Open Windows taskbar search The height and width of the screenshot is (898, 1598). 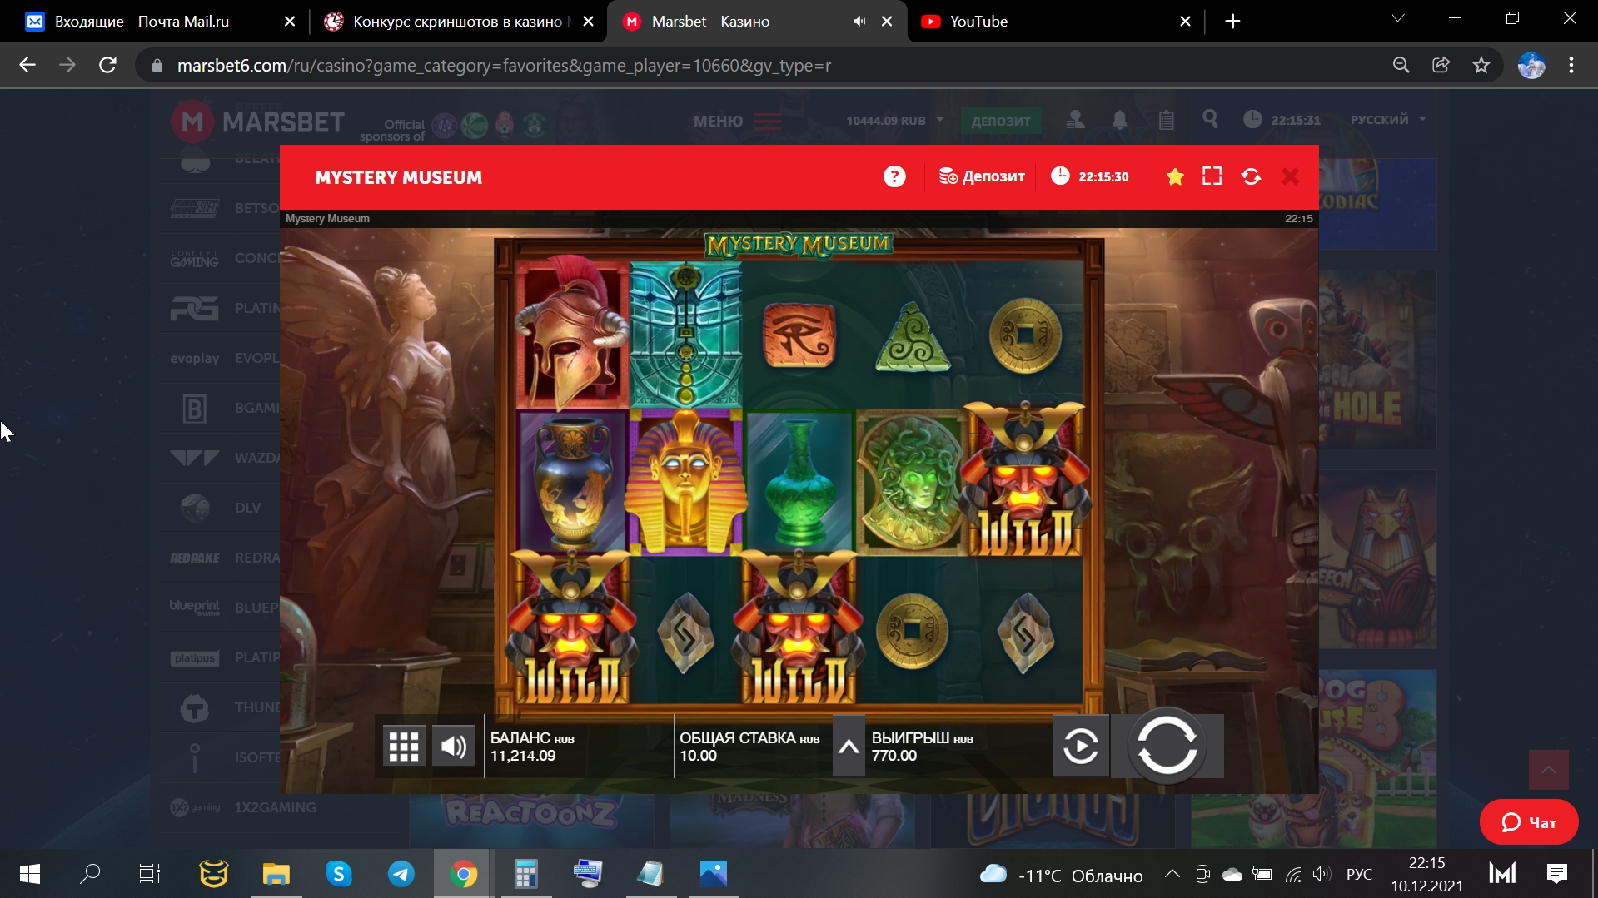89,874
